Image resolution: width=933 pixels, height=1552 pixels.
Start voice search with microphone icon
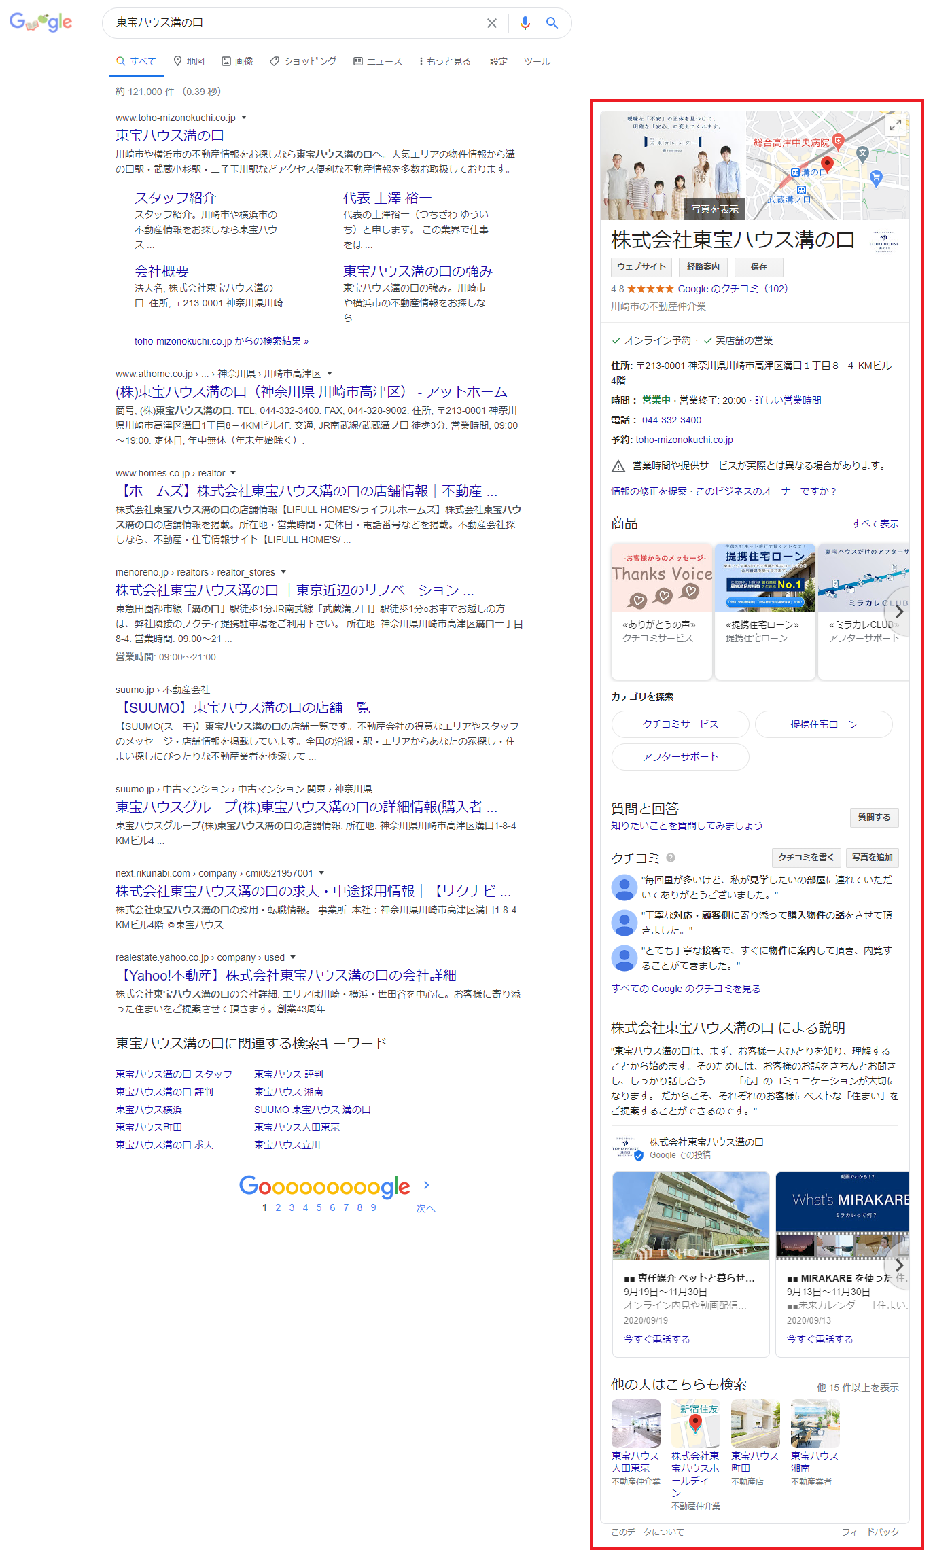pyautogui.click(x=525, y=23)
